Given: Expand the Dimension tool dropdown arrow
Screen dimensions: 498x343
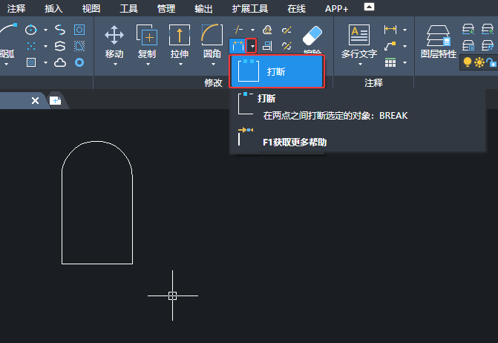Looking at the screenshot, I should 405,30.
